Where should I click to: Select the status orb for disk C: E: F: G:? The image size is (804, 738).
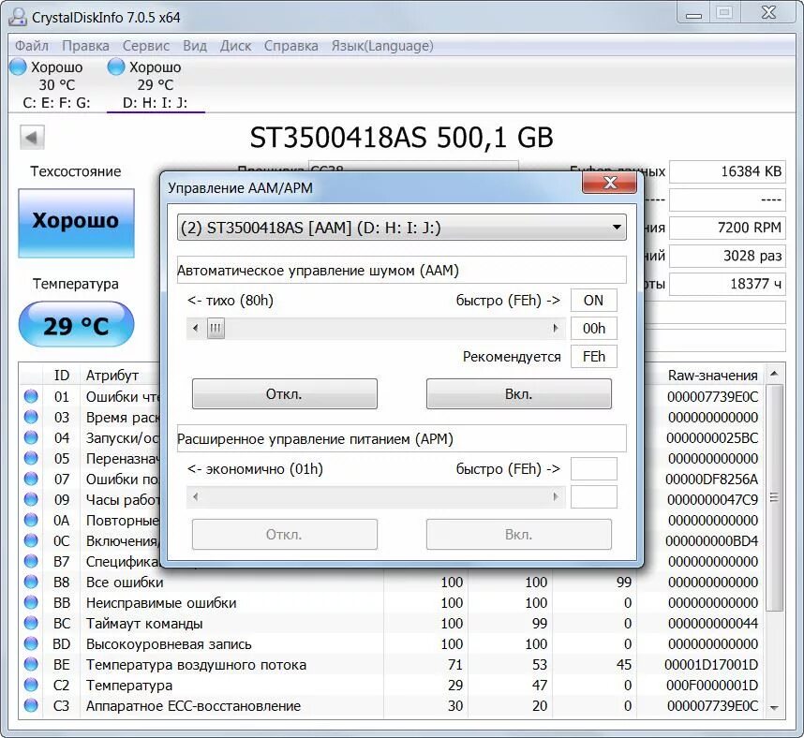[x=18, y=66]
